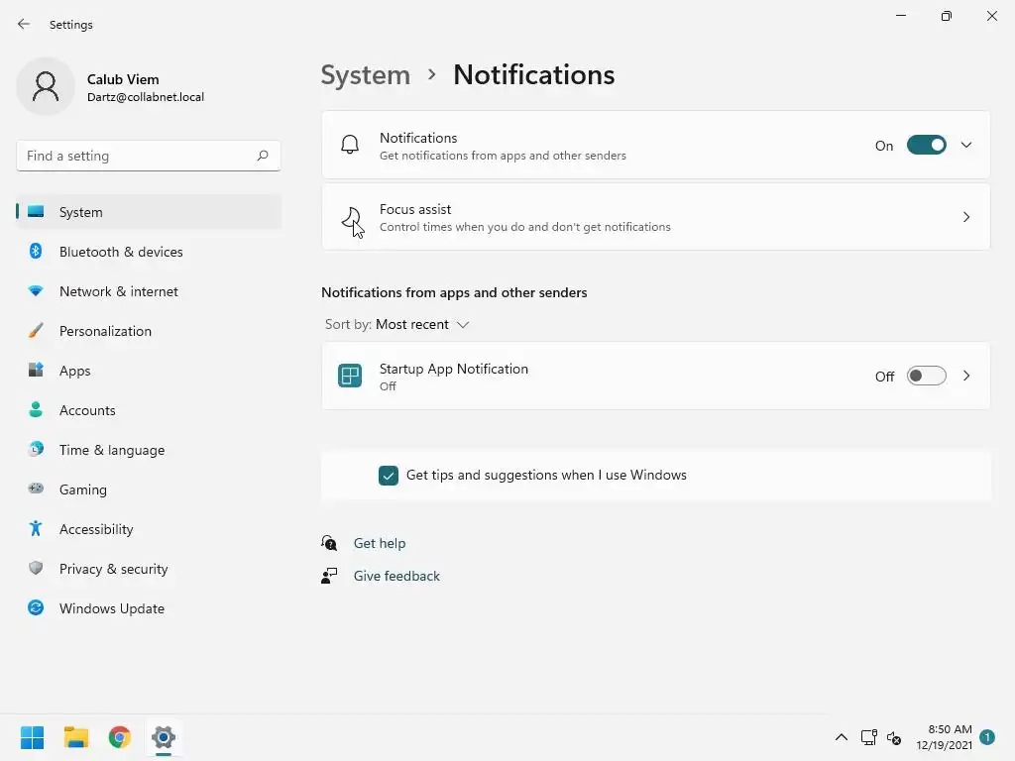Click the Startup App Notification icon
This screenshot has width=1015, height=761.
pos(350,377)
